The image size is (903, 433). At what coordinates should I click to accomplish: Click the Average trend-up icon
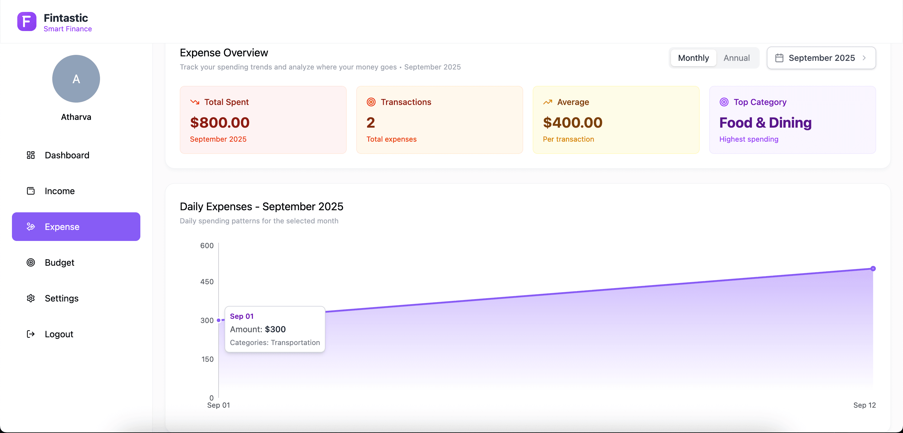548,102
